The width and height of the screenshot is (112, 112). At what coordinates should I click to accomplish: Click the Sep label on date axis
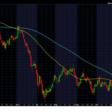77,105
